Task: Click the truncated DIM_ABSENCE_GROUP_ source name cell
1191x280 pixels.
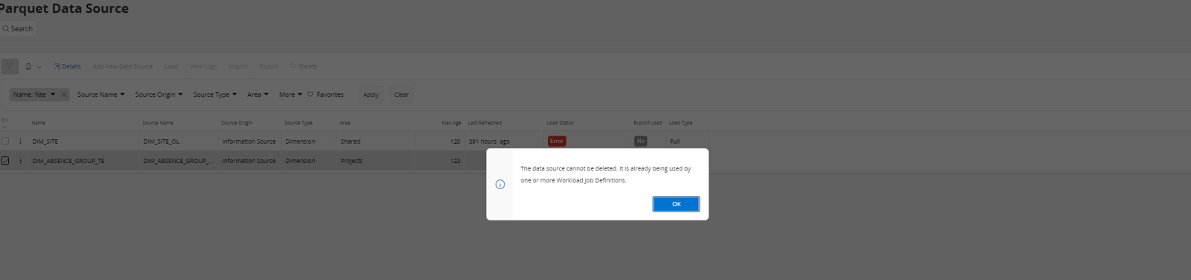Action: pos(179,161)
